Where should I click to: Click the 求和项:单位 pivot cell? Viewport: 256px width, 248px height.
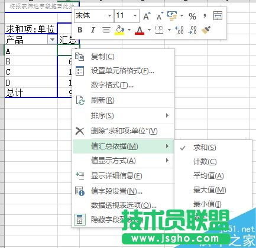tap(31, 29)
